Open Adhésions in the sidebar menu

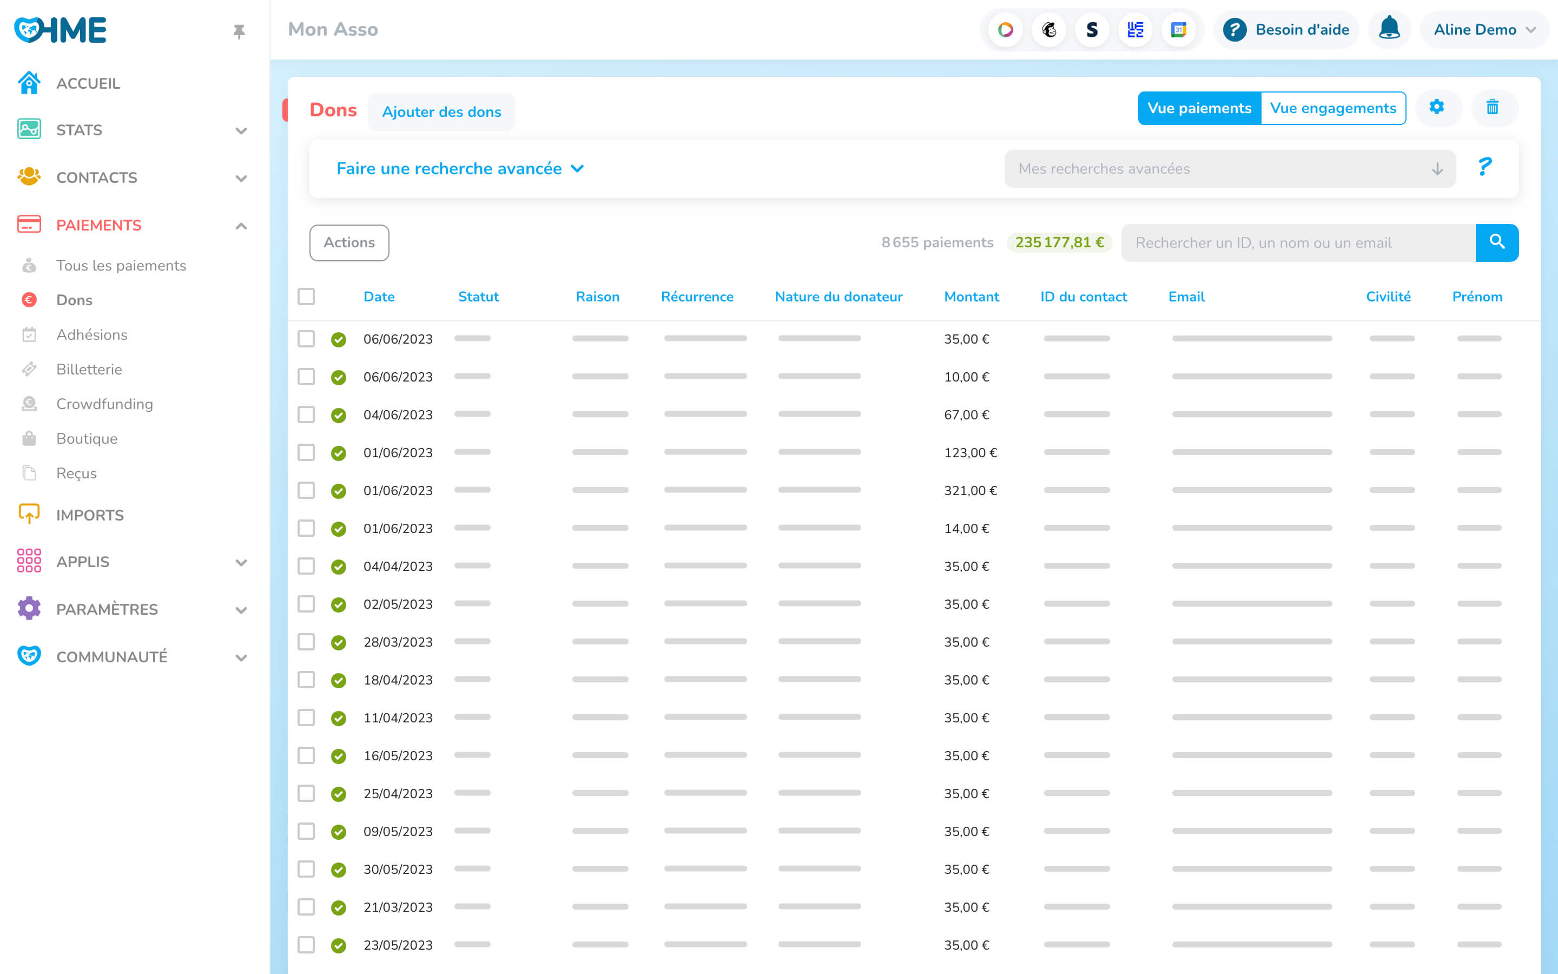91,334
